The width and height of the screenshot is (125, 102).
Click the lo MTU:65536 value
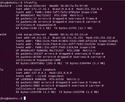[x=56, y=79]
